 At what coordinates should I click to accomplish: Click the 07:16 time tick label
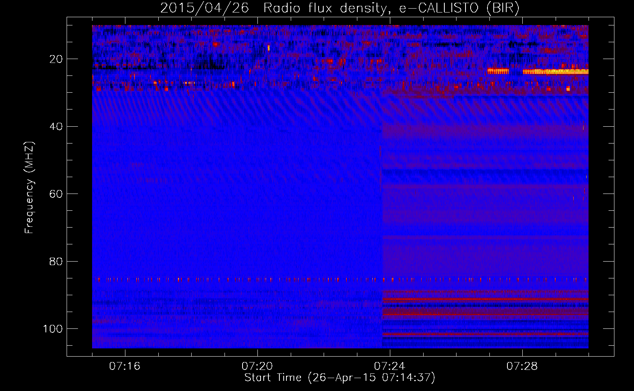click(x=125, y=366)
